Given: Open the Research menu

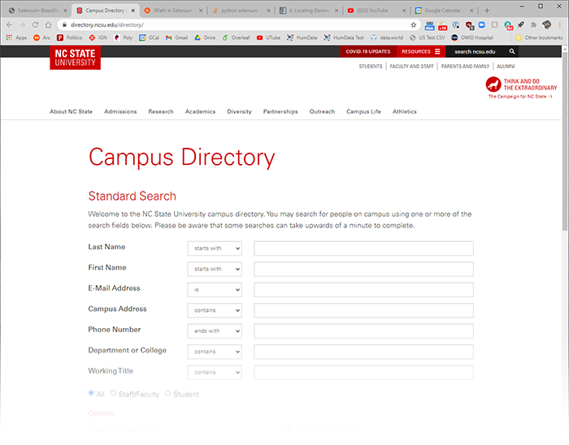Looking at the screenshot, I should pyautogui.click(x=161, y=111).
